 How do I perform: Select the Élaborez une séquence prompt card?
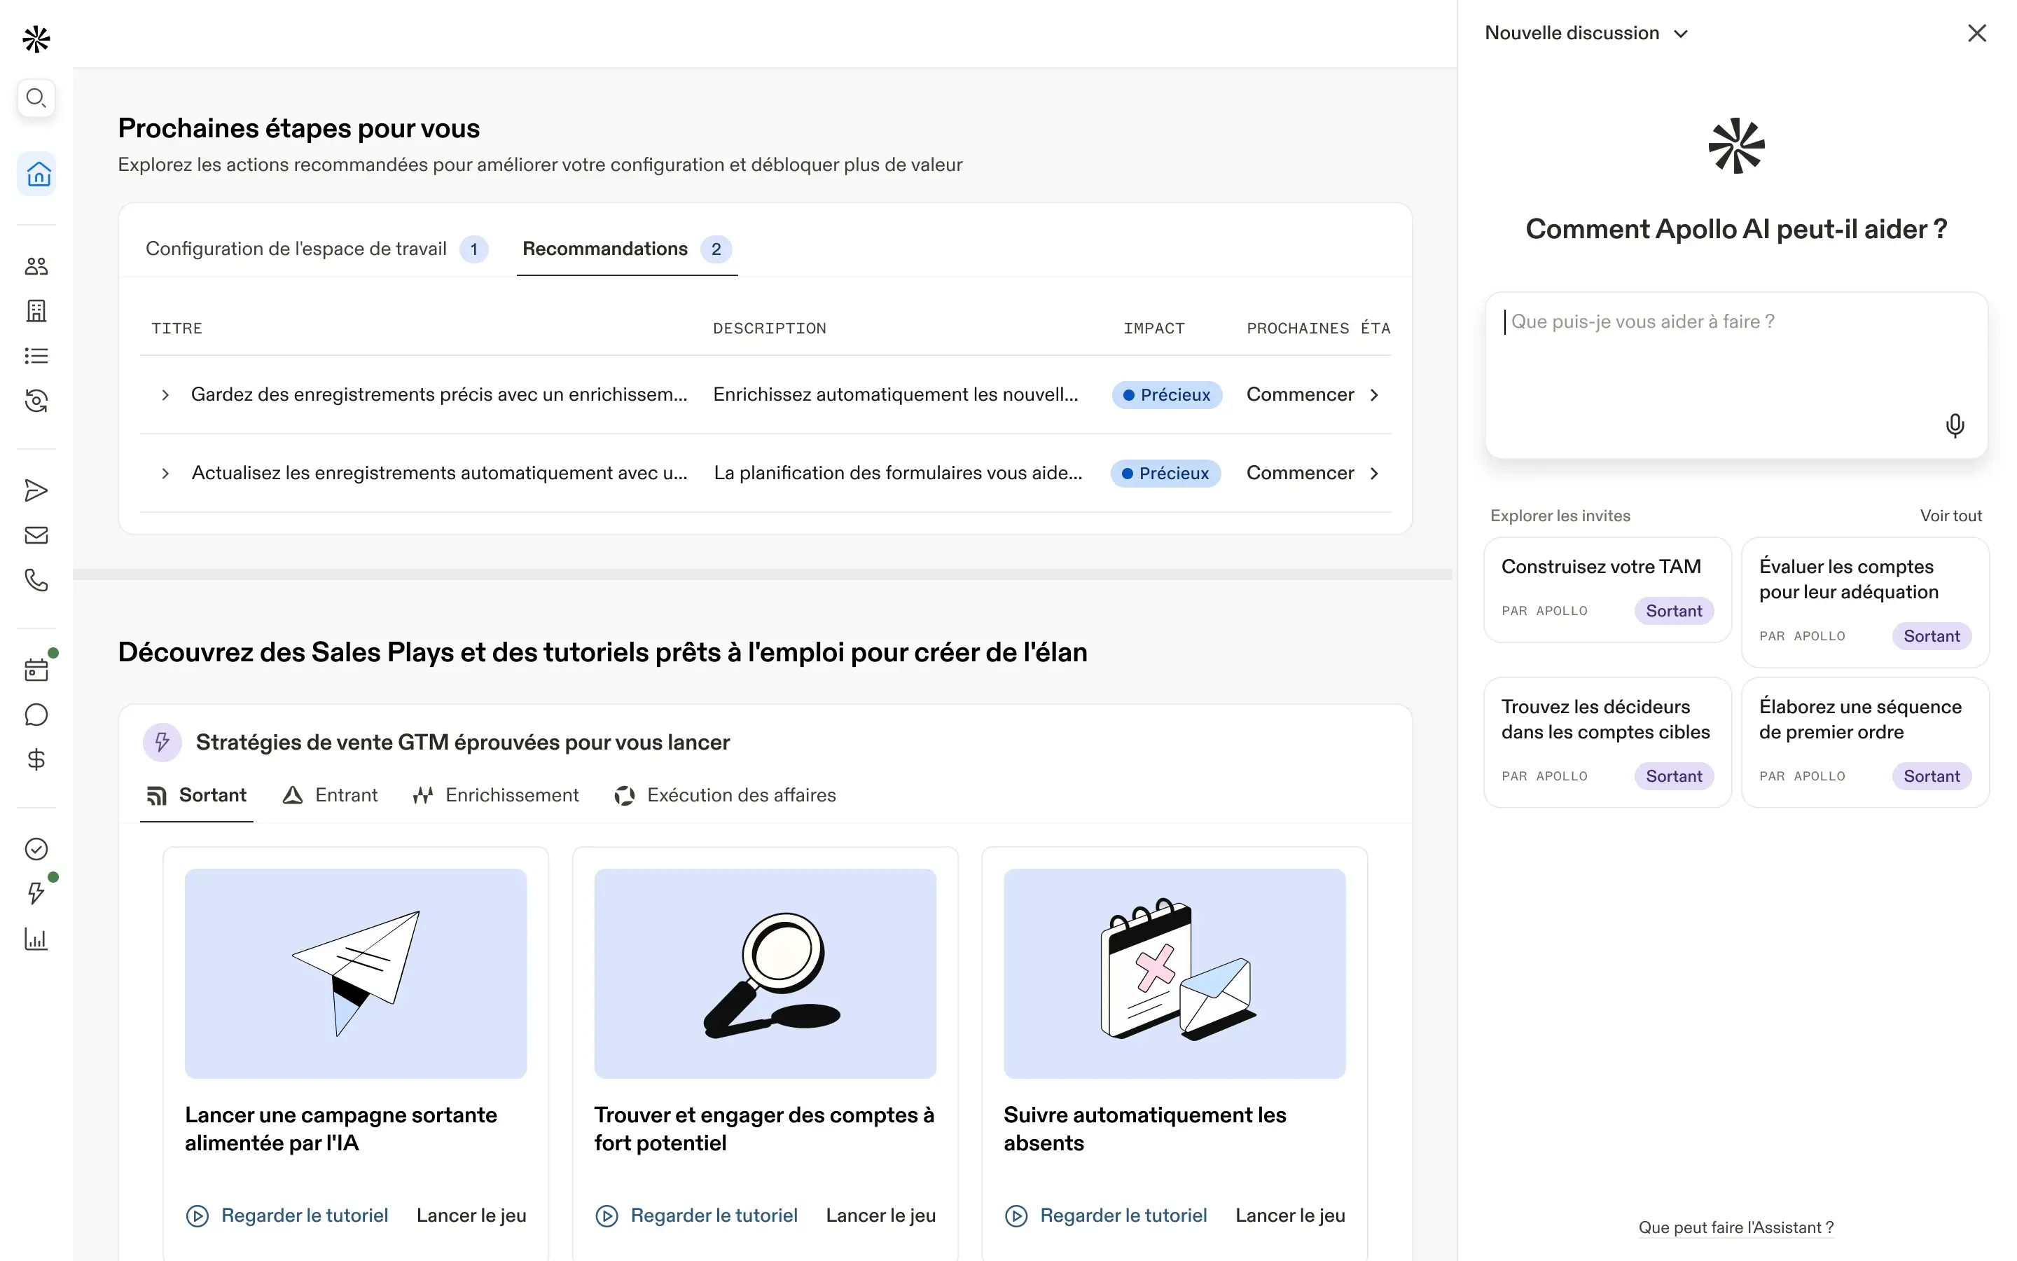pos(1865,743)
